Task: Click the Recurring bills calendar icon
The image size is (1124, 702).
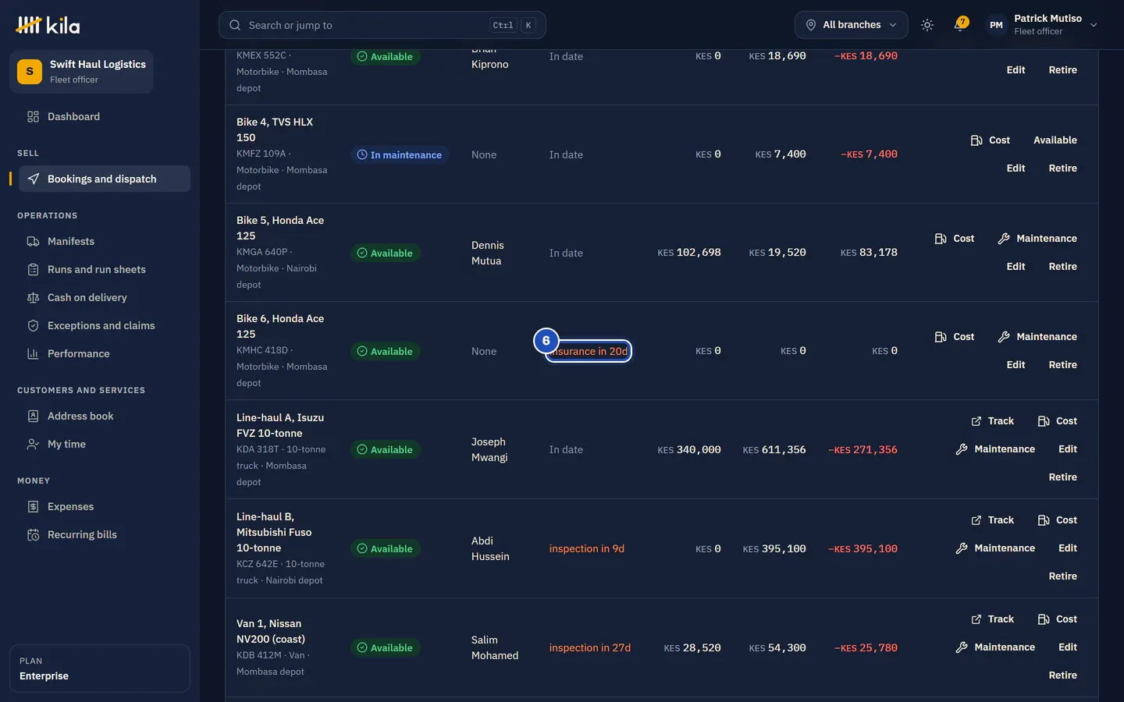Action: [x=33, y=535]
